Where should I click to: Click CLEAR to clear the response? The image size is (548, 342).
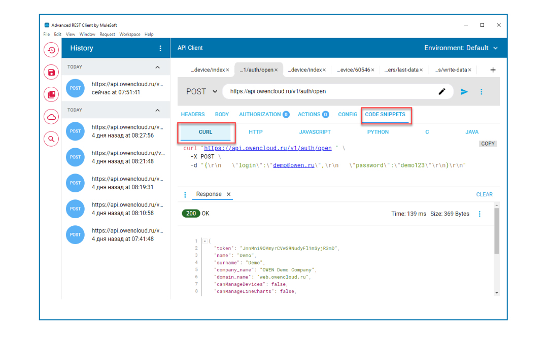click(484, 194)
